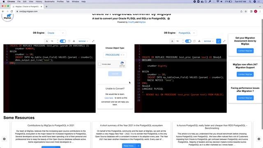Click the MigOps logo in the page header
Image resolution: width=263 pixels, height=148 pixels.
coord(7,17)
